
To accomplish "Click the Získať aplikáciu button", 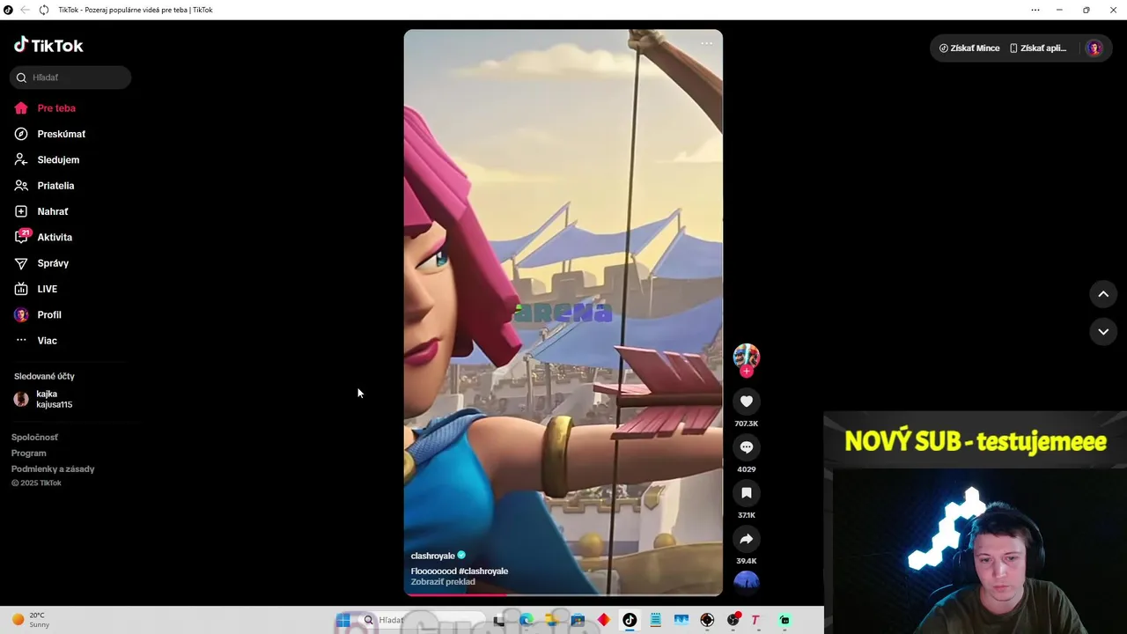I will (x=1038, y=48).
